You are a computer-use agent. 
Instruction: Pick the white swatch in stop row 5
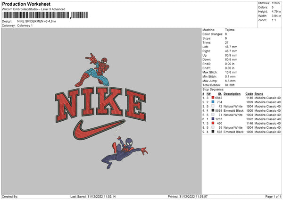[x=213, y=115]
